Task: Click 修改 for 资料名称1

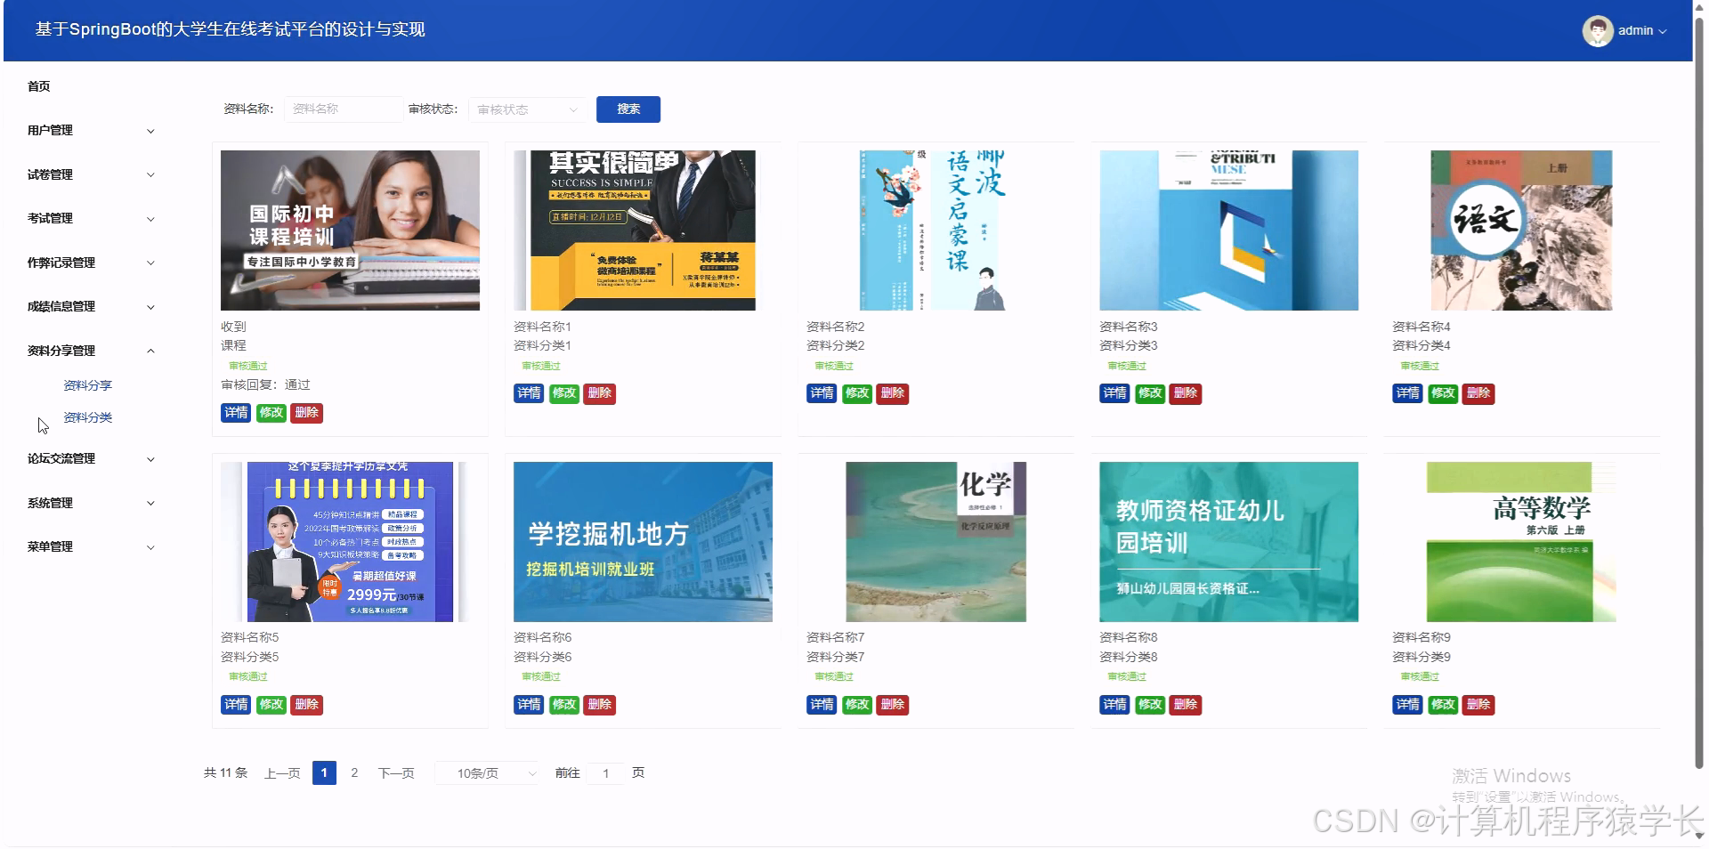Action: pyautogui.click(x=564, y=393)
